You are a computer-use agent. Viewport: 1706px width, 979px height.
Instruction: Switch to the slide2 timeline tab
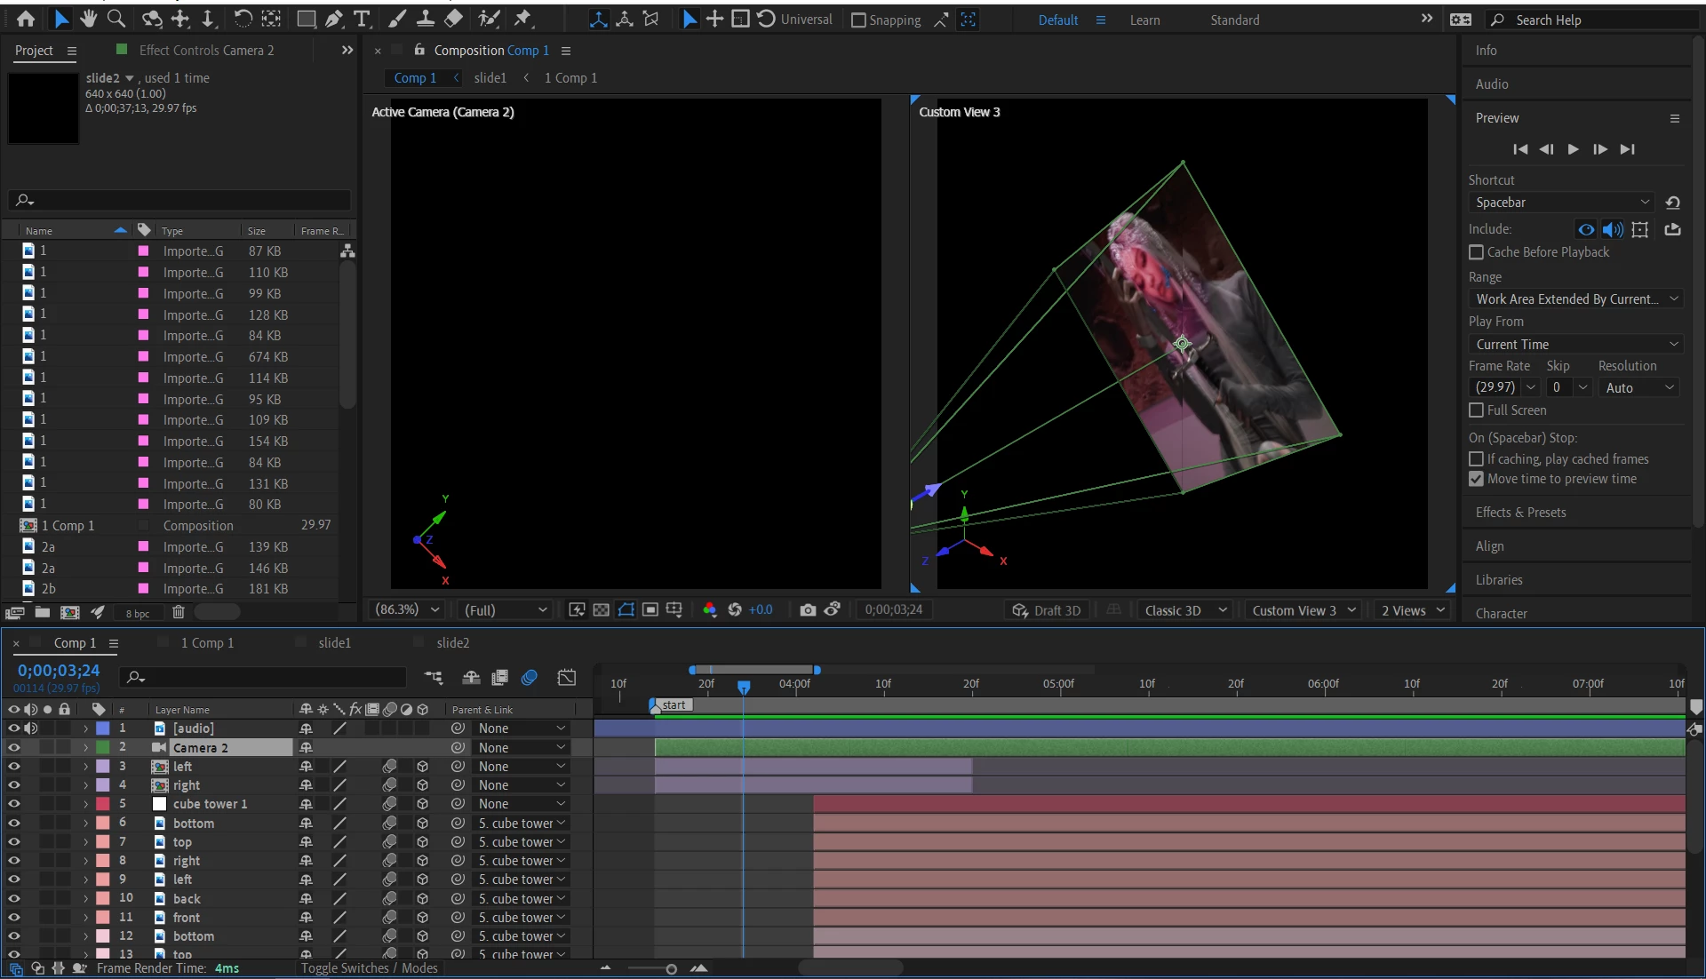[x=452, y=642]
